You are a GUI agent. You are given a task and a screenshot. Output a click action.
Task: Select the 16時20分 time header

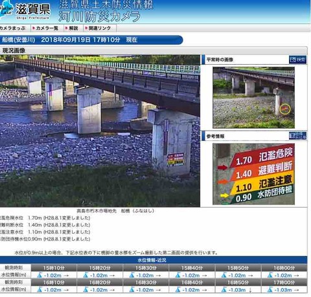[100, 282]
